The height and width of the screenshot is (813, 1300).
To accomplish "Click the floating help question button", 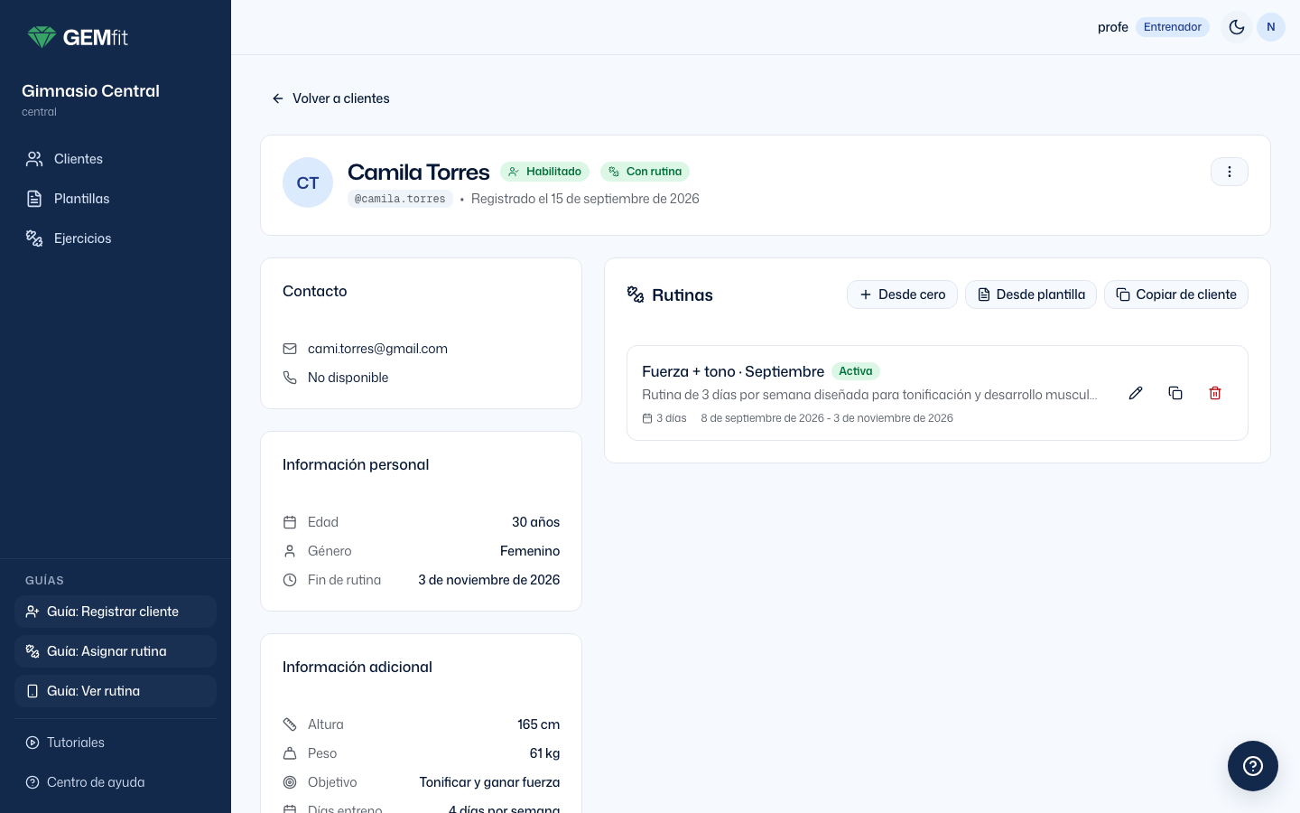I will pyautogui.click(x=1253, y=766).
